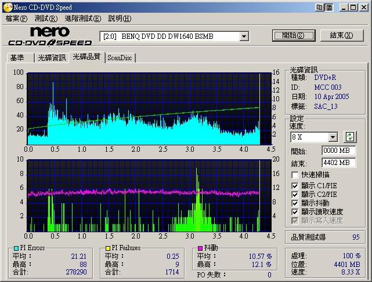Click the save screenshot floppy icon
Screen dimensions: 372x282
[x=329, y=8]
